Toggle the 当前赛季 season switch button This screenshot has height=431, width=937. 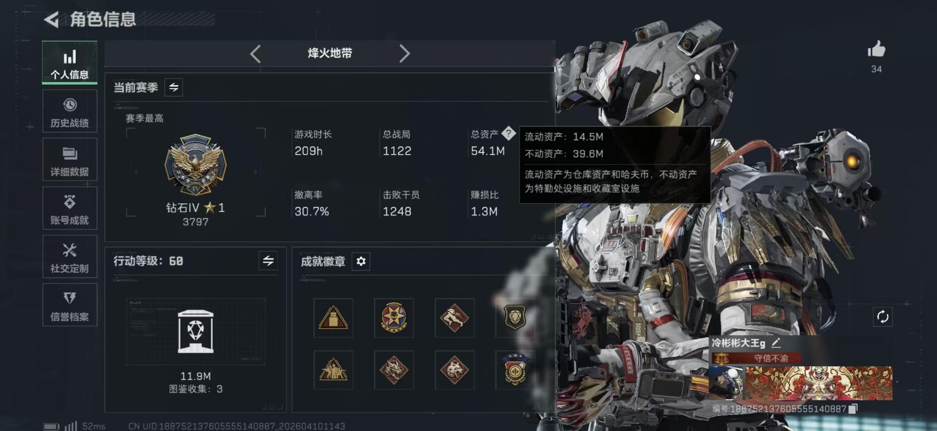(x=174, y=87)
